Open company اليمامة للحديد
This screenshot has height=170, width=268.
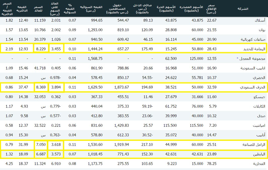pos(254,49)
